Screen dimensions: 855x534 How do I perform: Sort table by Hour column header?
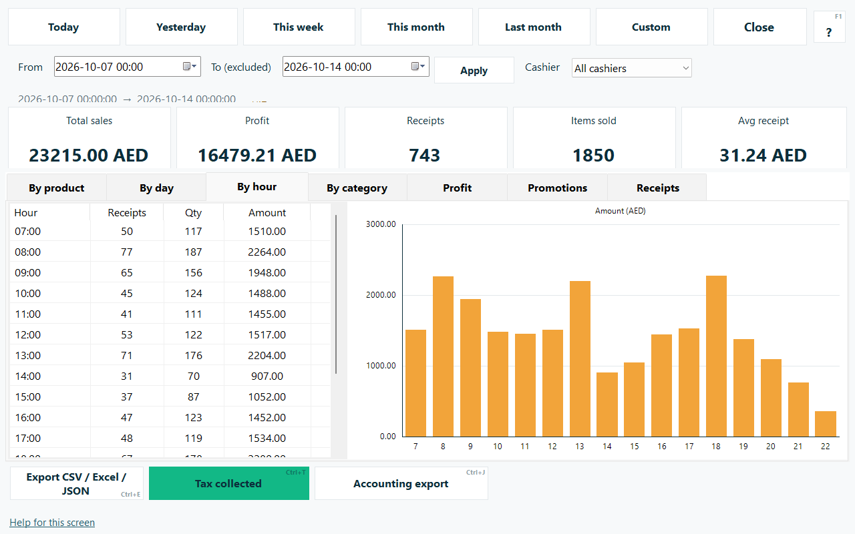click(x=50, y=213)
